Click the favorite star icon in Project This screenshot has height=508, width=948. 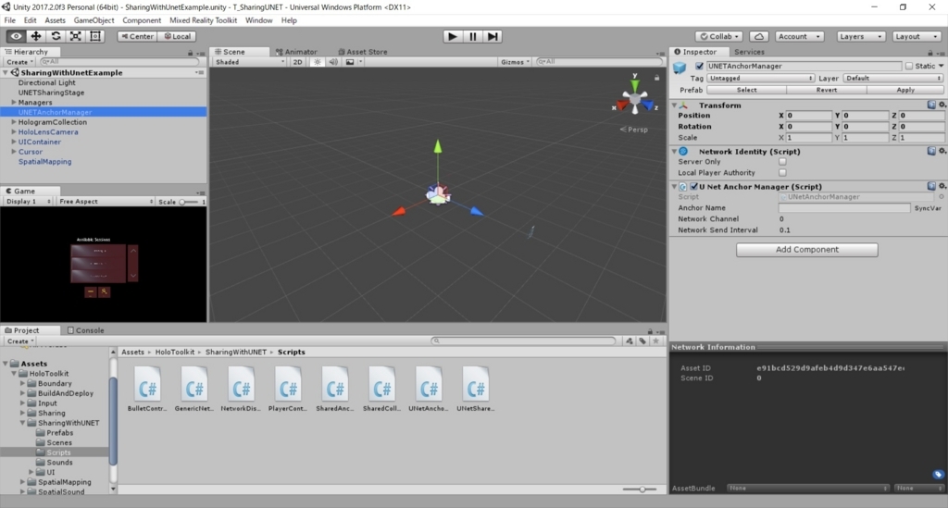click(x=655, y=341)
